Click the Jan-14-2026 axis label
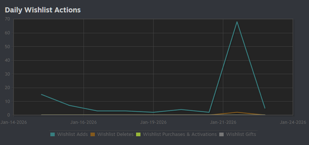The height and width of the screenshot is (145, 309). pos(13,122)
